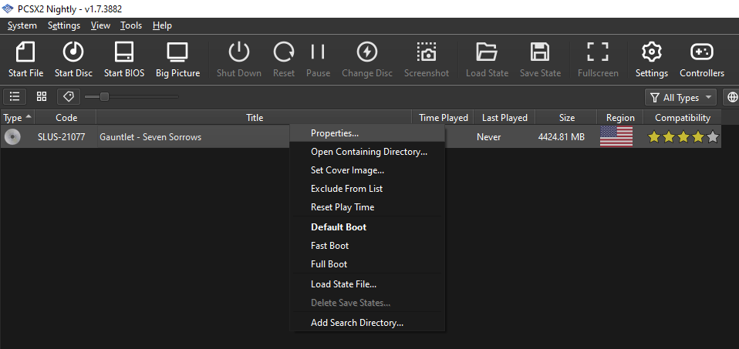Click the disc icon for Gauntlet row
739x349 pixels.
pyautogui.click(x=12, y=137)
